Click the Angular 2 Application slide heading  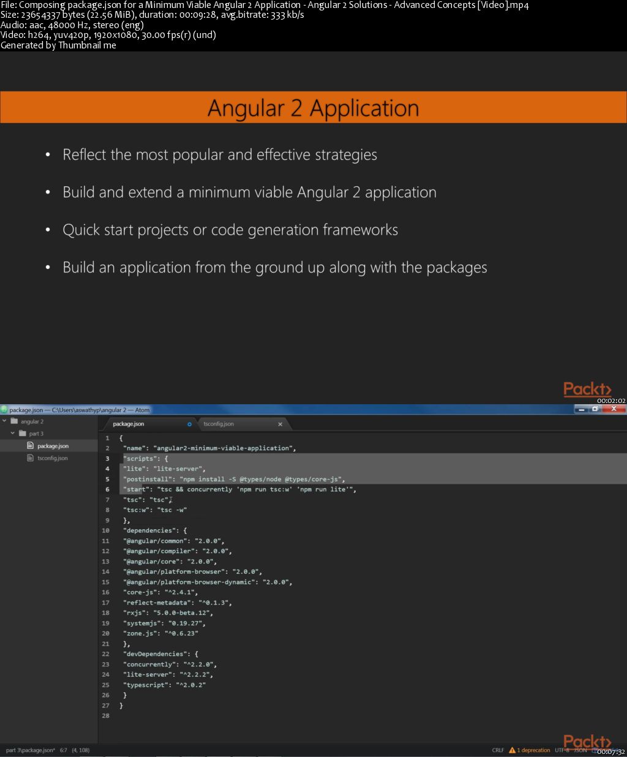(313, 108)
